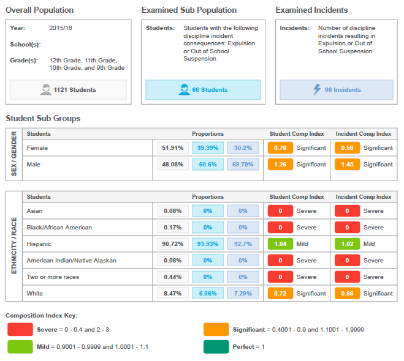Click the dark green Perfect key swatch
Image resolution: width=404 pixels, height=361 pixels.
coord(216,347)
